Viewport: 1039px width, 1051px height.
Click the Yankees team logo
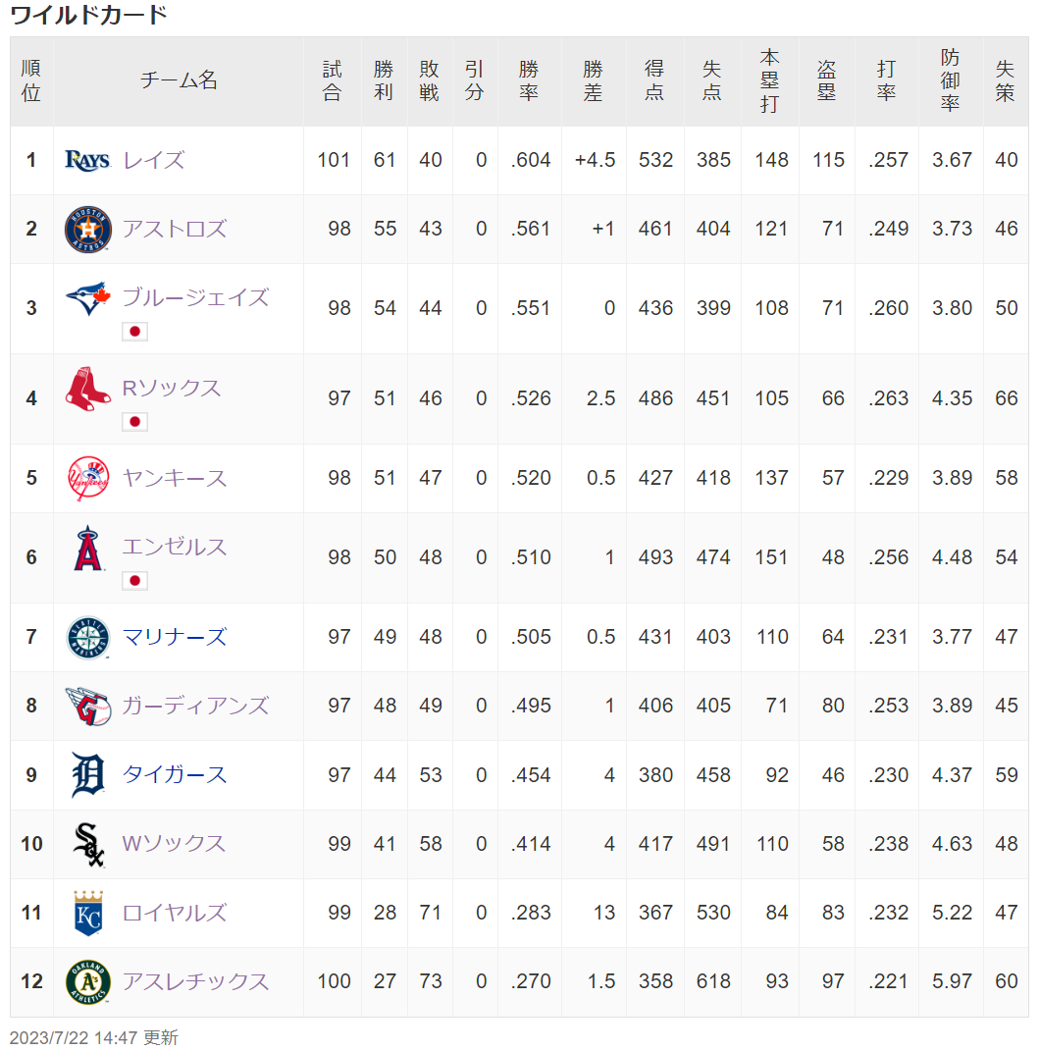88,479
